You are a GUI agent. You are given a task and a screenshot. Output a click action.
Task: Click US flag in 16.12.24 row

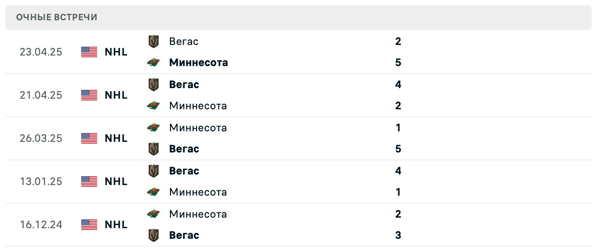click(89, 225)
